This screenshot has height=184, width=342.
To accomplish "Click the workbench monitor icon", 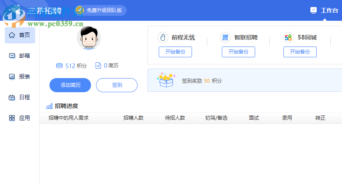I will coord(313,10).
